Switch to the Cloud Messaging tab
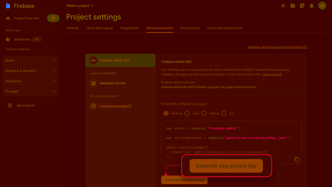The width and height of the screenshot is (332, 187). 99,28
